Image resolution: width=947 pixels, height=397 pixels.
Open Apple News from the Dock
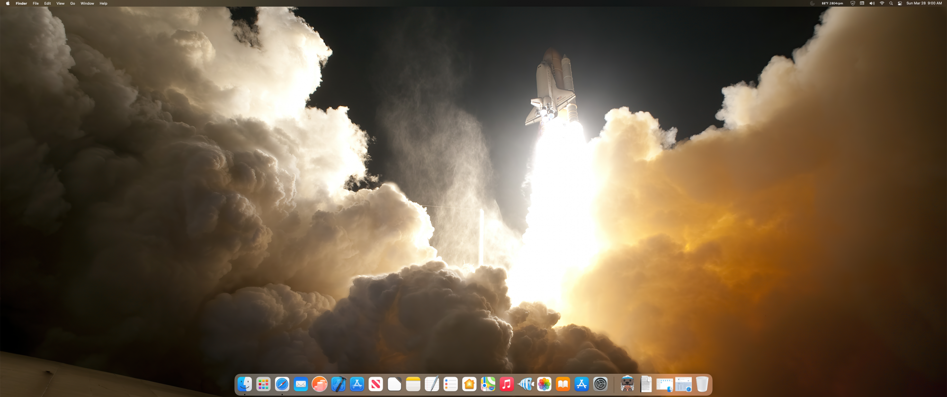tap(376, 384)
